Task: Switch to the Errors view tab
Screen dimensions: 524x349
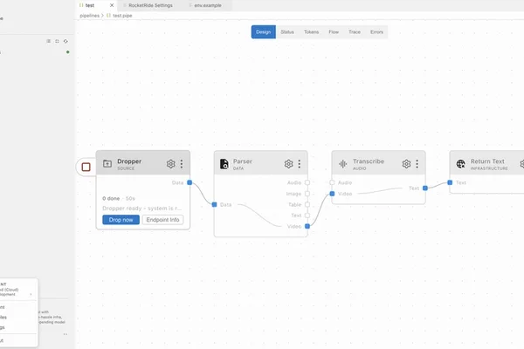Action: [x=376, y=32]
